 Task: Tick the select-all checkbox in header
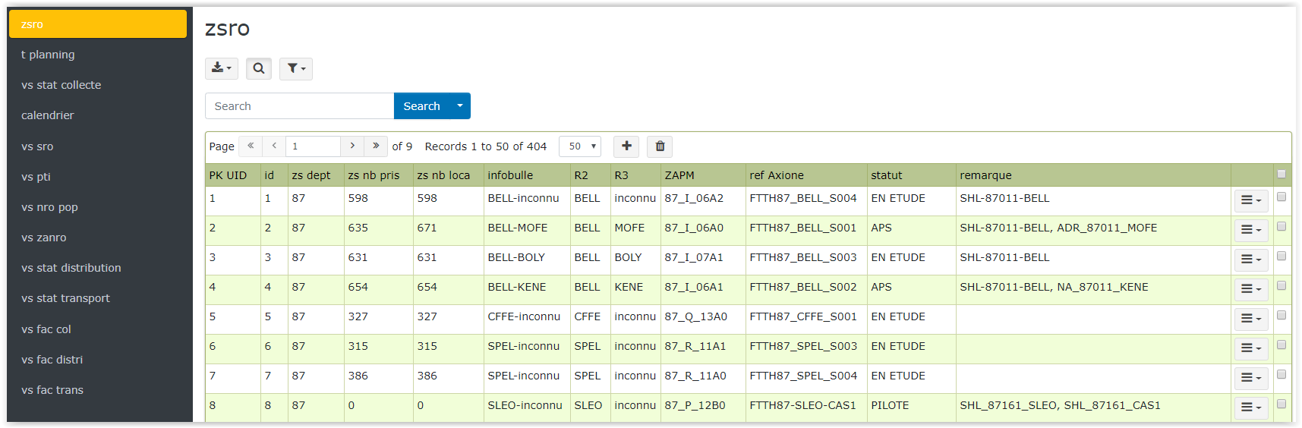[1282, 174]
